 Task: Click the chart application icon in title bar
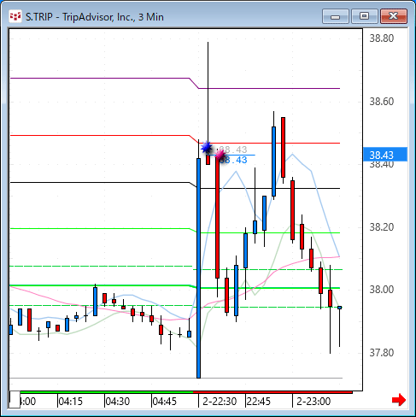point(15,17)
